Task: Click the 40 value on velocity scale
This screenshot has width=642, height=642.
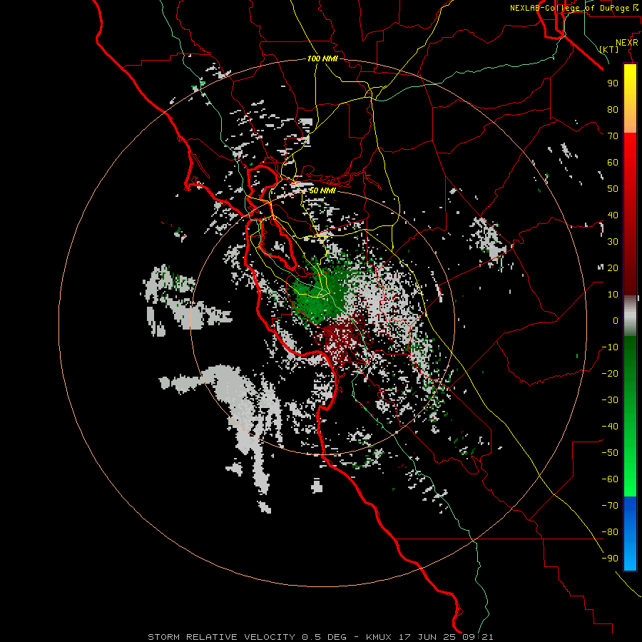Action: coord(613,215)
